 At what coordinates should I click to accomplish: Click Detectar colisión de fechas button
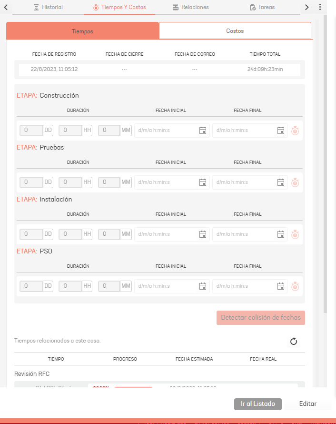[x=261, y=317]
